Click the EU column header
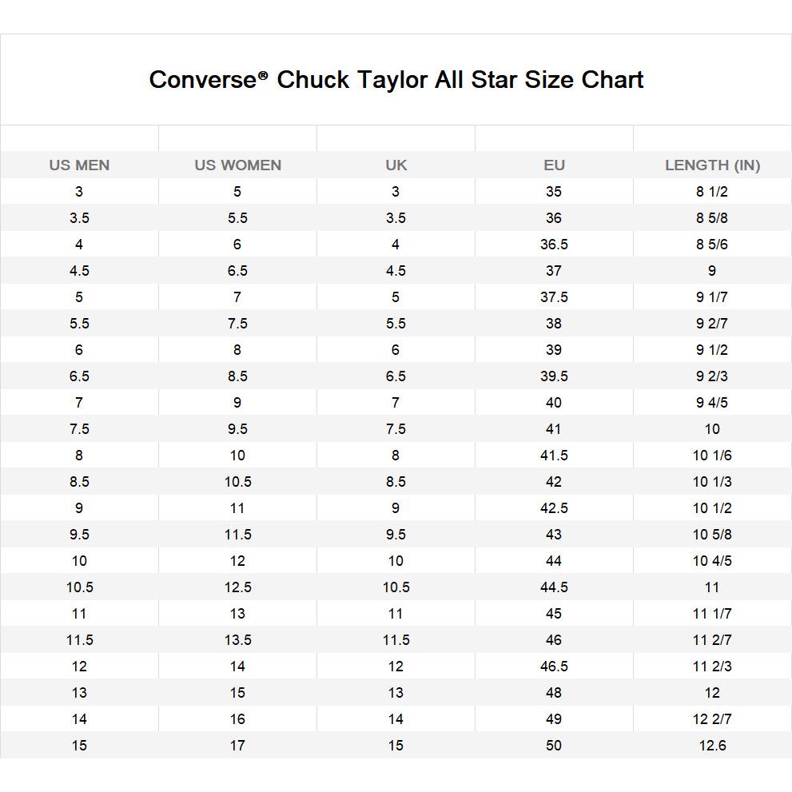The width and height of the screenshot is (792, 792). 554,165
